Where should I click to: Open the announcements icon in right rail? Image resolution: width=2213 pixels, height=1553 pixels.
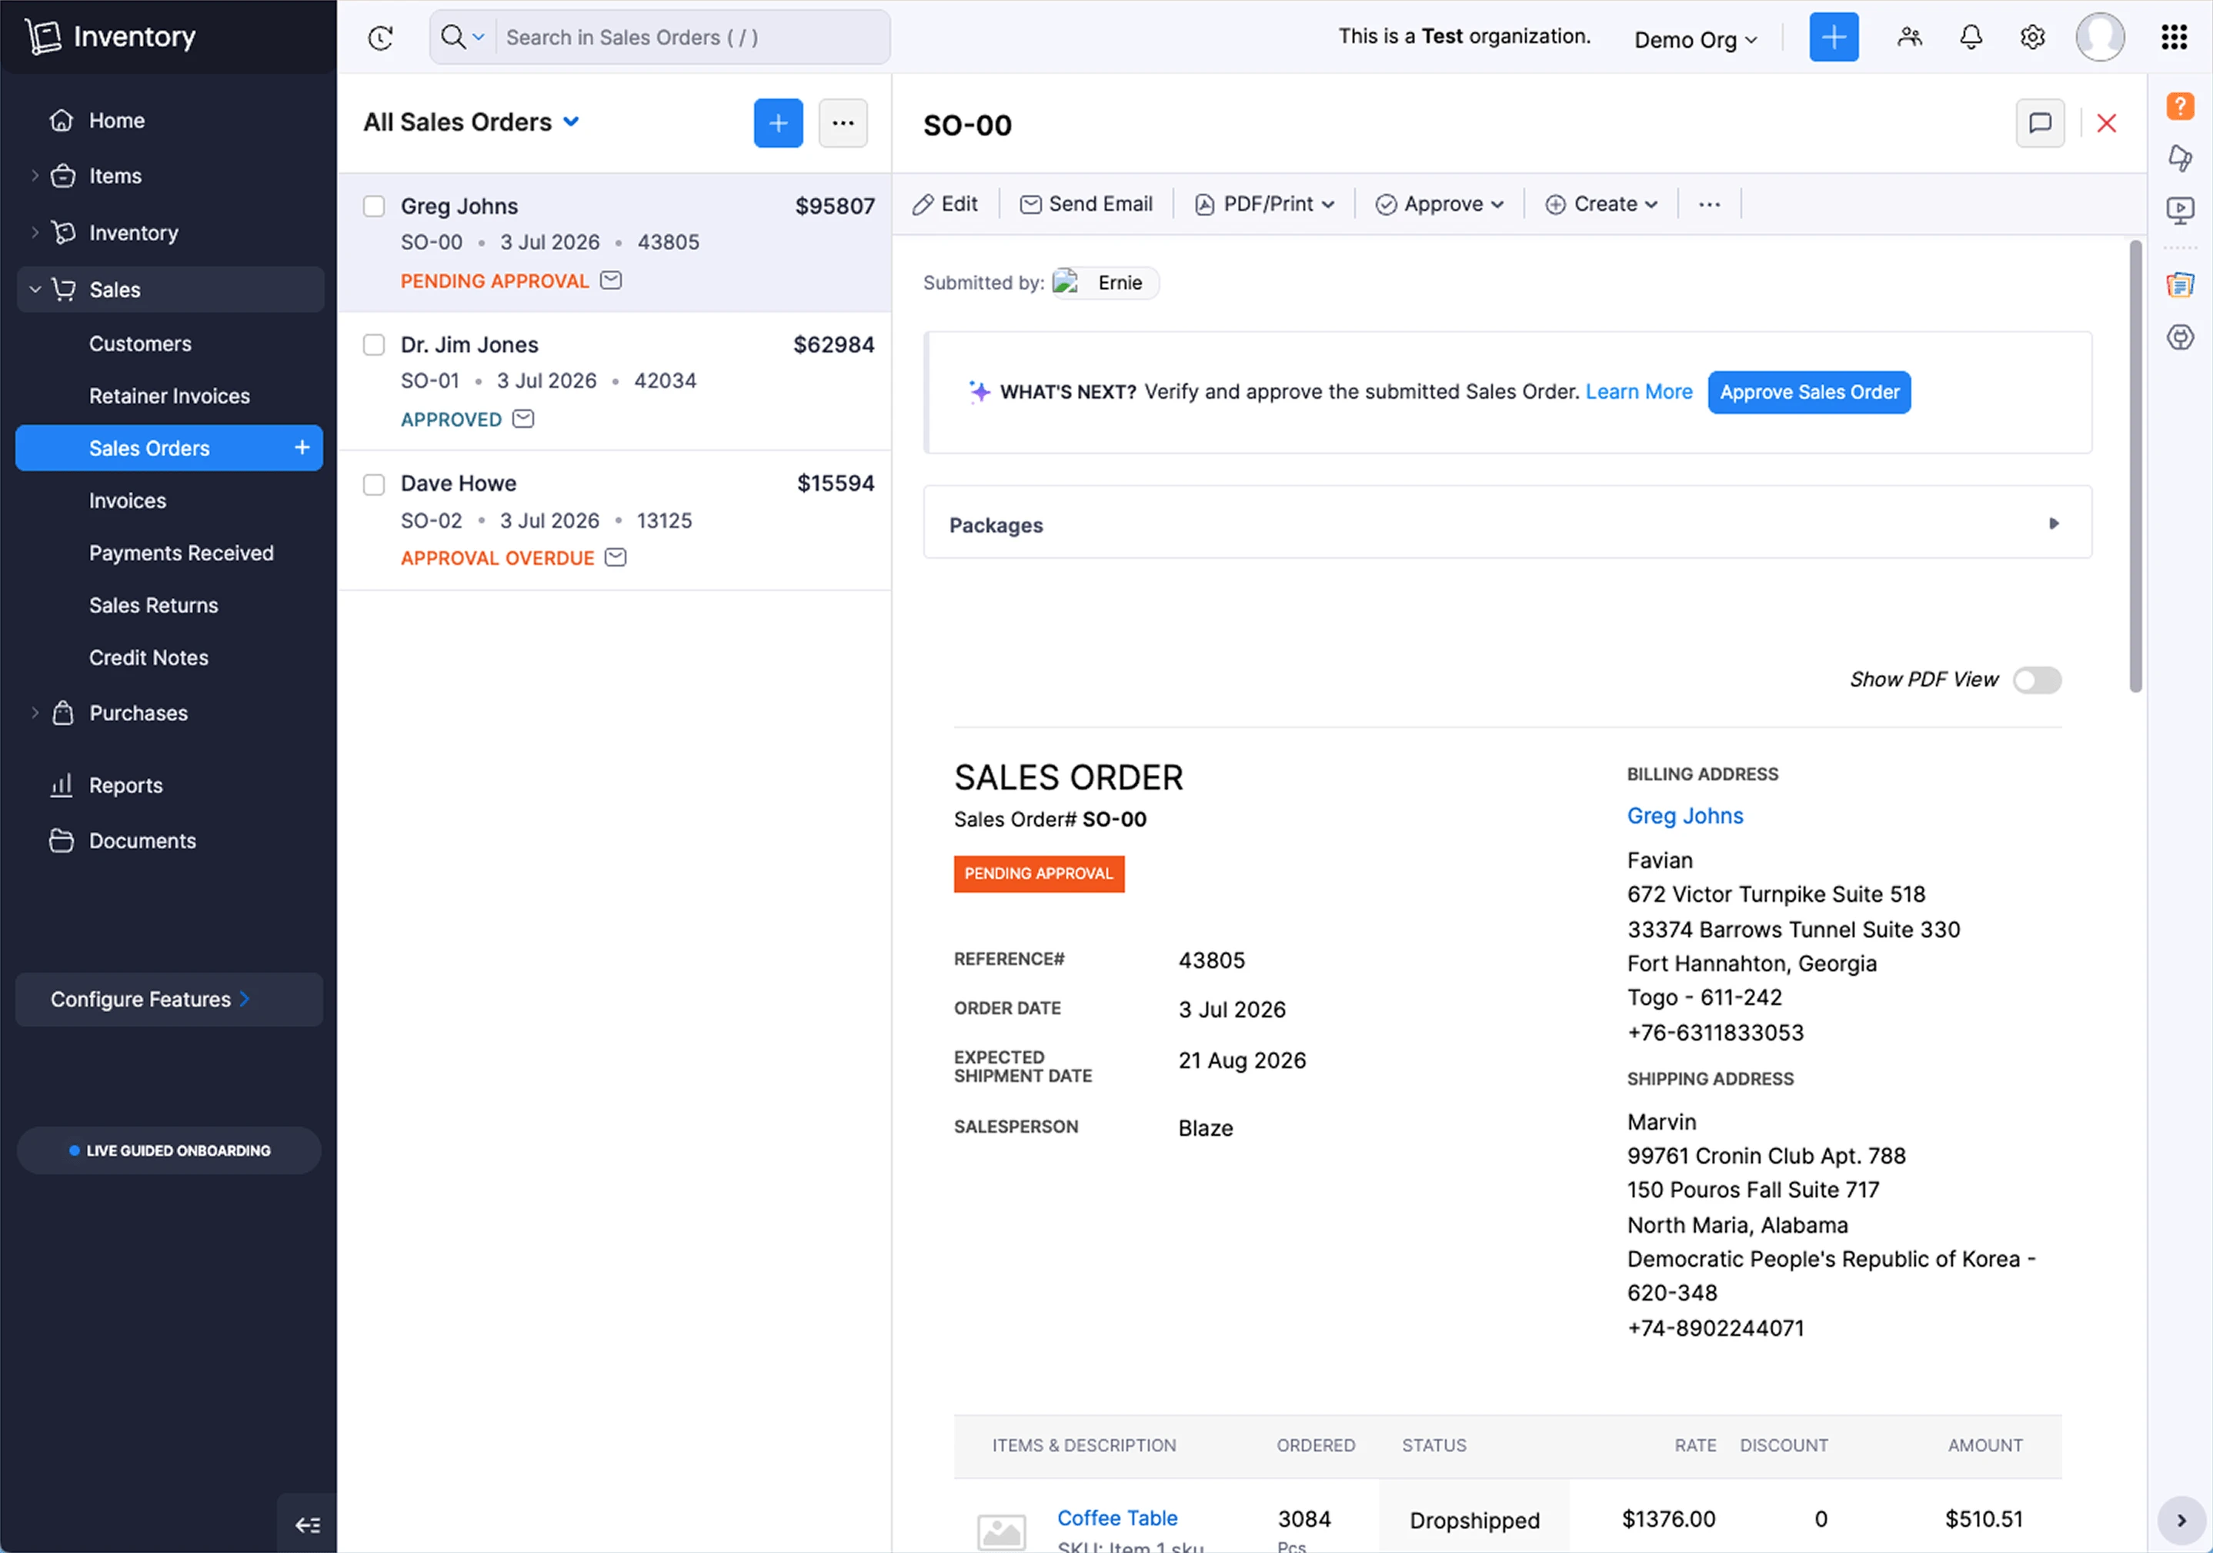2179,157
